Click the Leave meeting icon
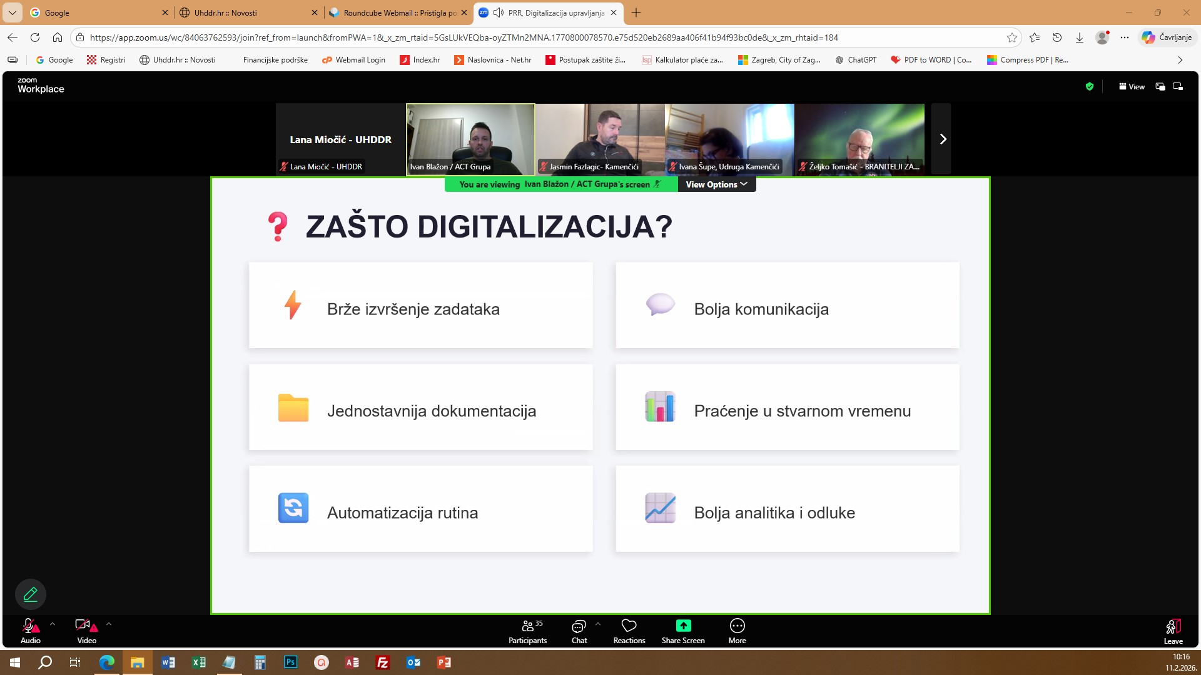1201x675 pixels. click(1173, 627)
